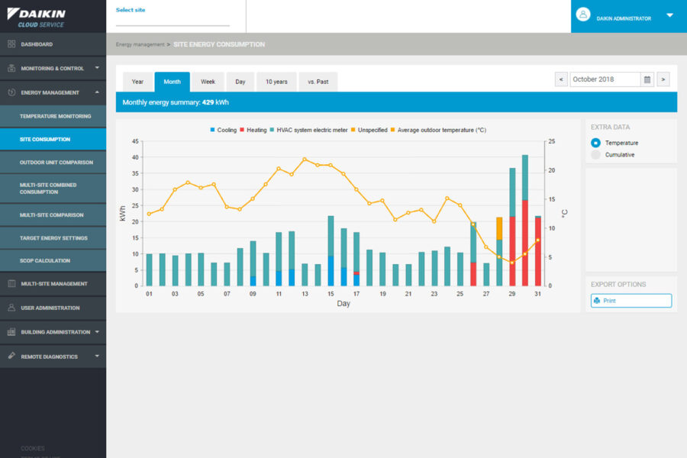Click the Daikin Cloud Service logo

click(37, 18)
